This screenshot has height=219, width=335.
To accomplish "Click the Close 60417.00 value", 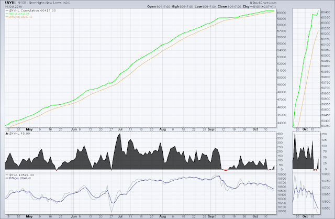I will [229, 7].
